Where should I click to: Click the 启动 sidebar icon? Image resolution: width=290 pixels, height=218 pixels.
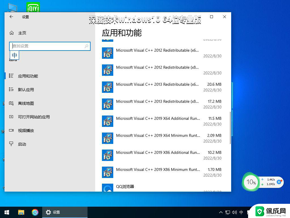tap(11, 144)
